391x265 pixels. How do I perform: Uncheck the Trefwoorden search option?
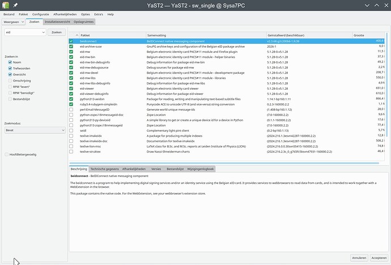click(10, 68)
